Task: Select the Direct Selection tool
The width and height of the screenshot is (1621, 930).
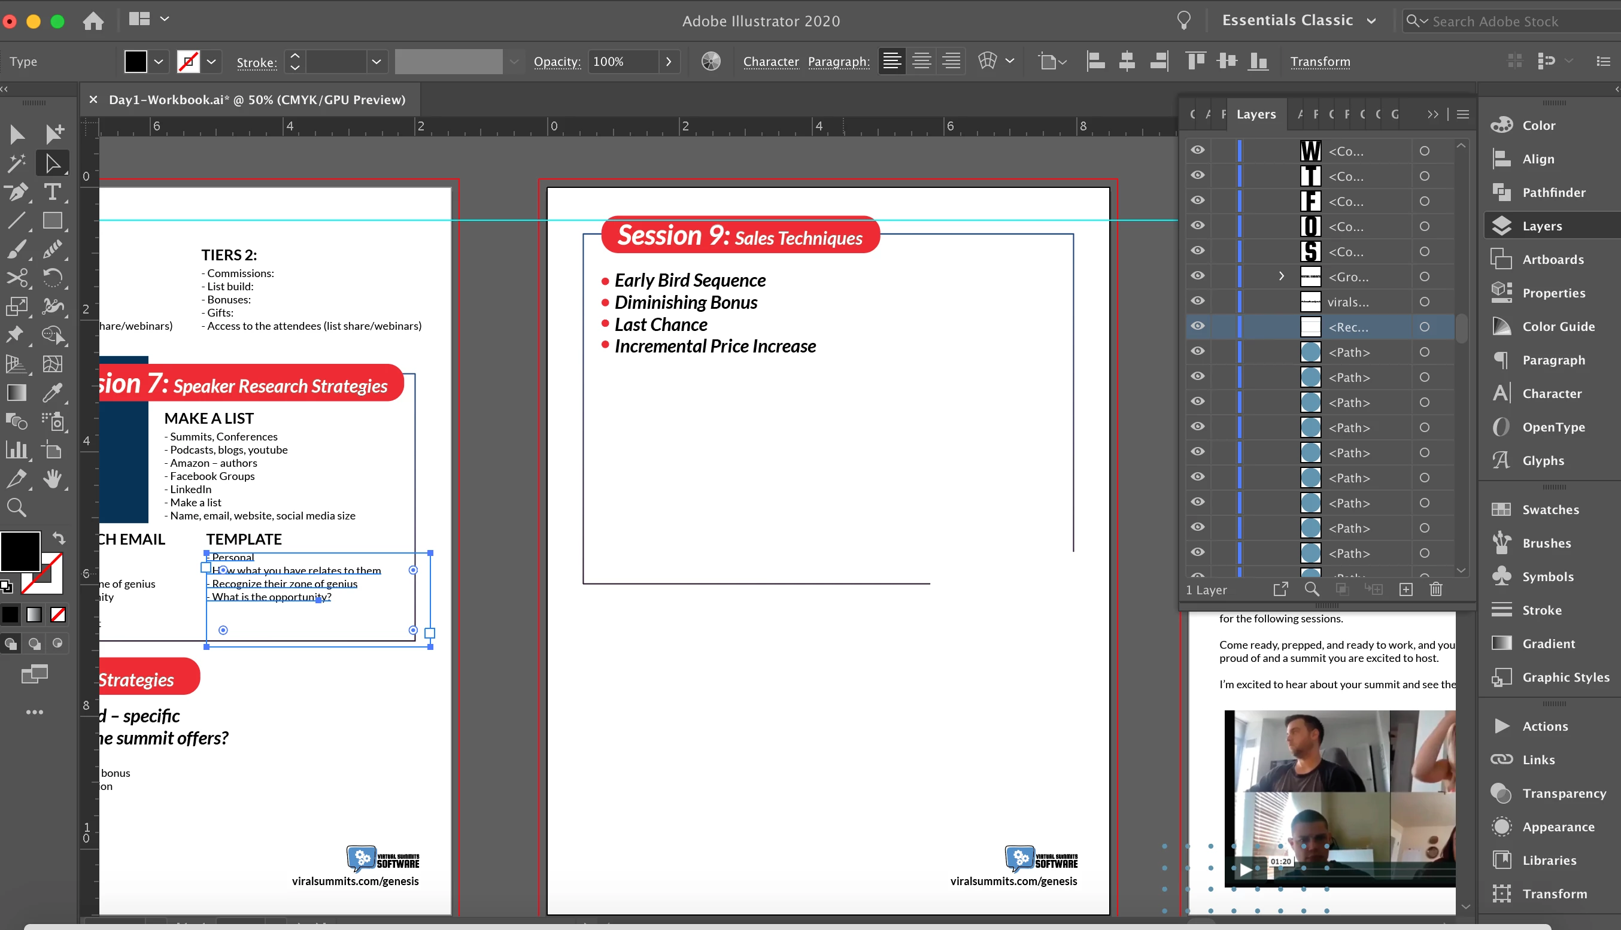Action: [x=52, y=163]
